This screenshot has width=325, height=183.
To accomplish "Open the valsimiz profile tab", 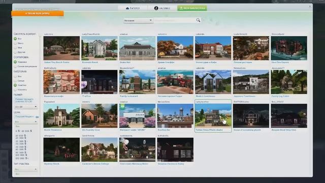I will [x=162, y=8].
